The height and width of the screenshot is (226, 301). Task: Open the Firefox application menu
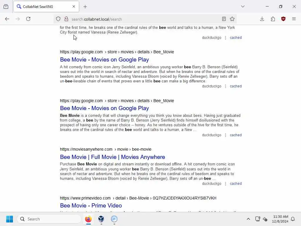[x=294, y=19]
